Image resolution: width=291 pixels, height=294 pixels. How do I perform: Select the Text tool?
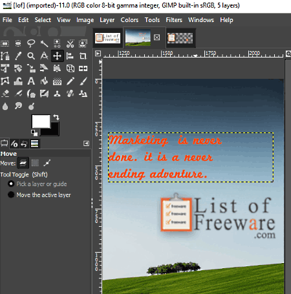tap(31, 81)
